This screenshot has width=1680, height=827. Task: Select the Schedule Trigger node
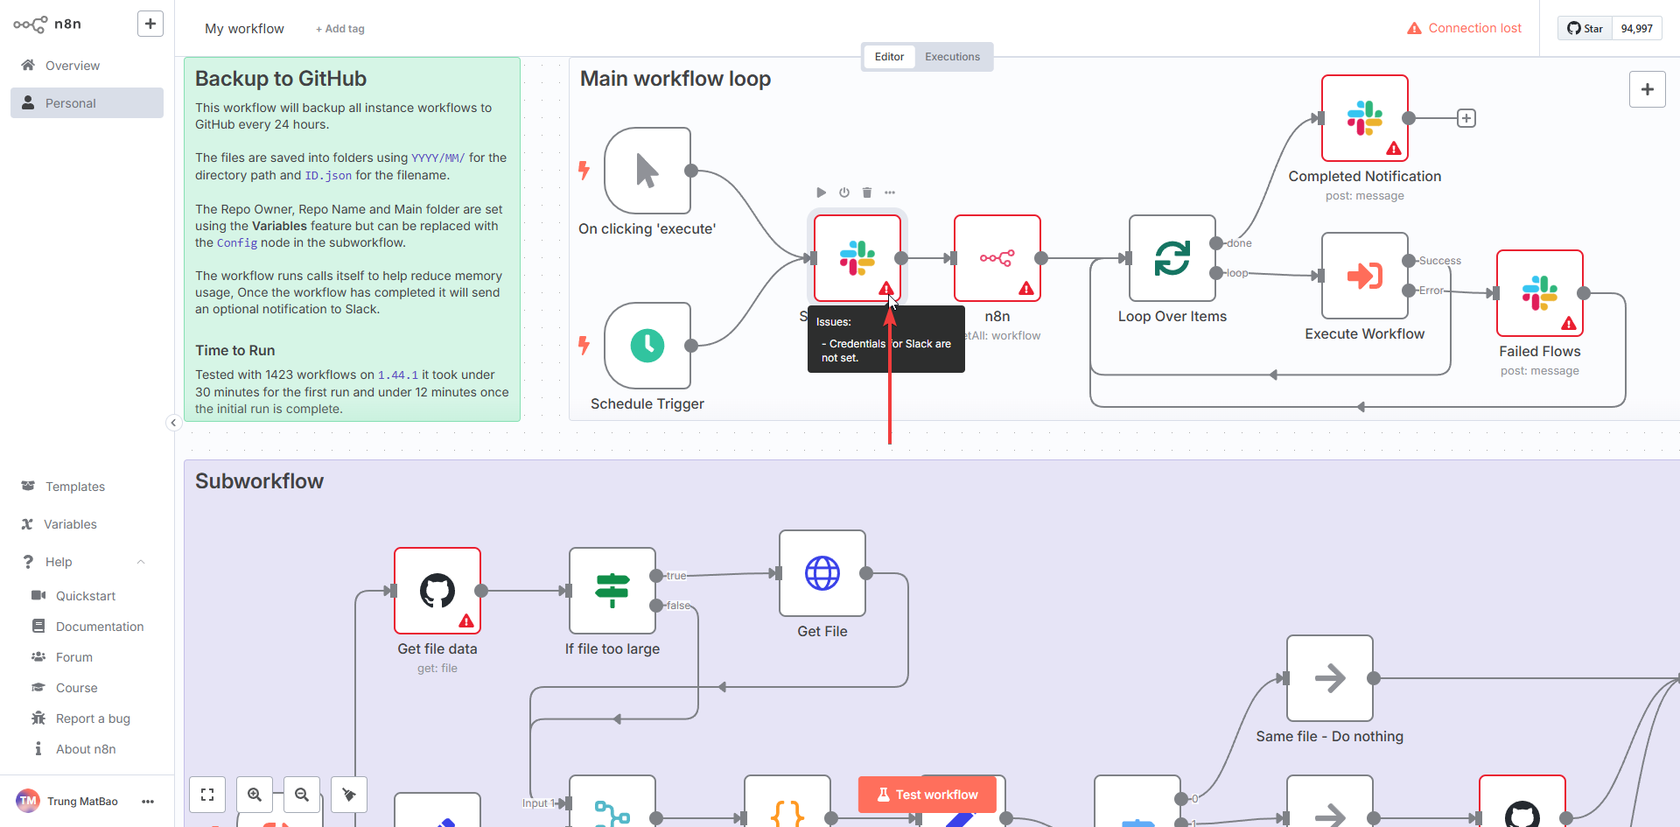(x=647, y=346)
